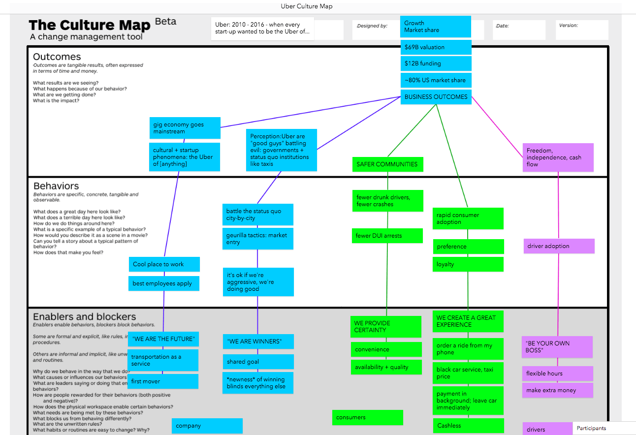This screenshot has height=435, width=636.
Task: Click the 'first mover' note
Action: tap(163, 381)
